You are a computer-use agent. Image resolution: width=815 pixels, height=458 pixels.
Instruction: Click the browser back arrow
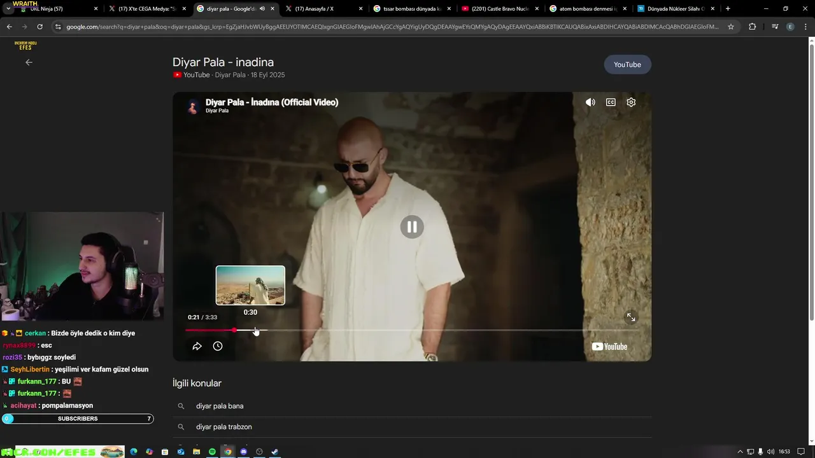click(9, 27)
